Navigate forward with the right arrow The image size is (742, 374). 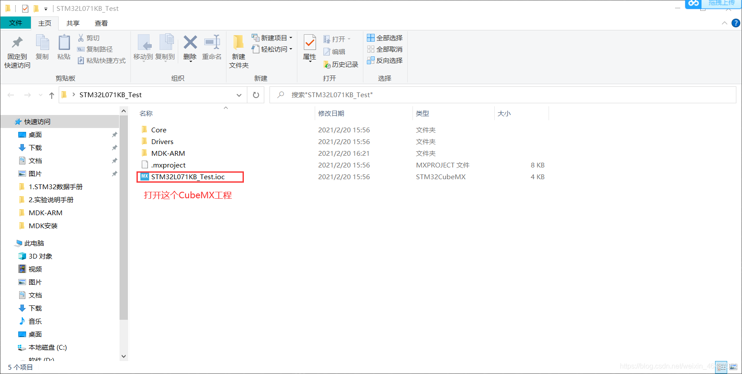[x=27, y=95]
